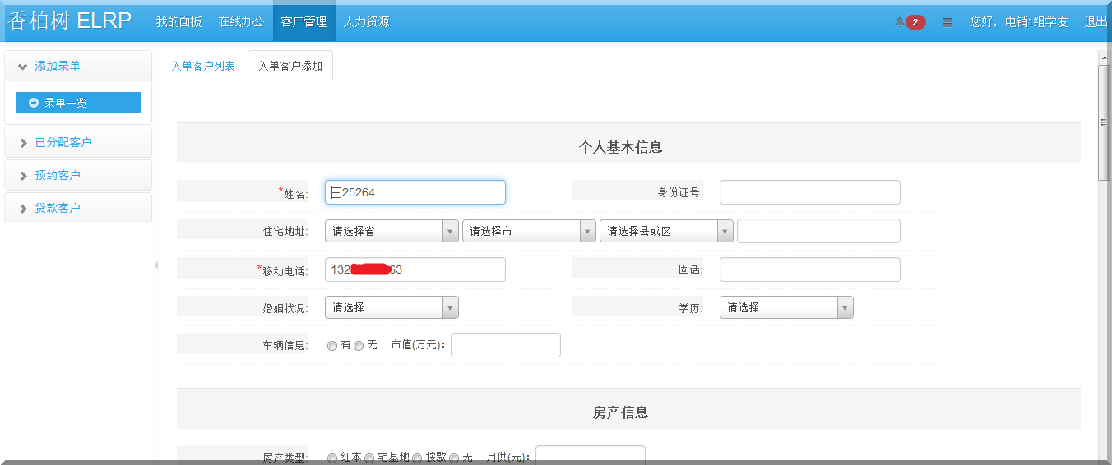Open the 请选择省 province dropdown
Screen dimensions: 1112x465
pos(392,232)
